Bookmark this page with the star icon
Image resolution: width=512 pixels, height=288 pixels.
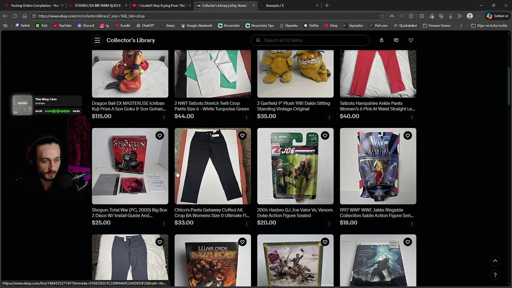point(382,16)
